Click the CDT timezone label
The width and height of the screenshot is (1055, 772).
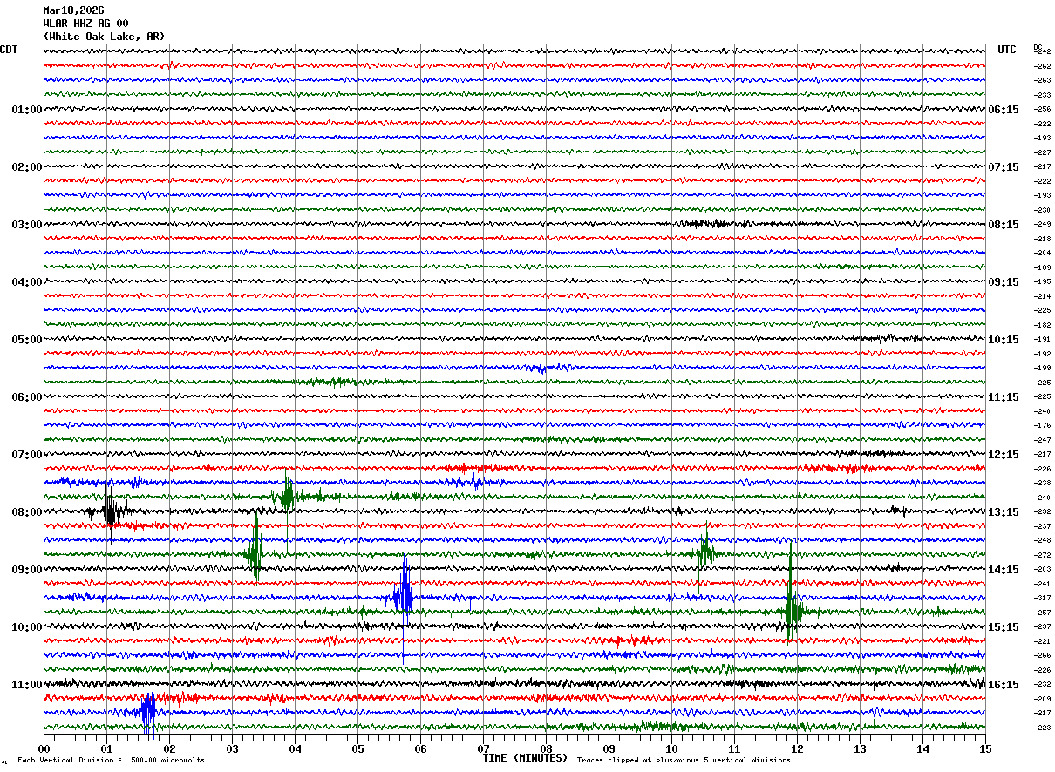tap(9, 50)
